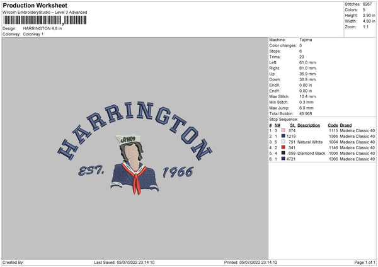The height and width of the screenshot is (267, 378).
Task: Click the 'St.' column header
Action: [x=293, y=125]
